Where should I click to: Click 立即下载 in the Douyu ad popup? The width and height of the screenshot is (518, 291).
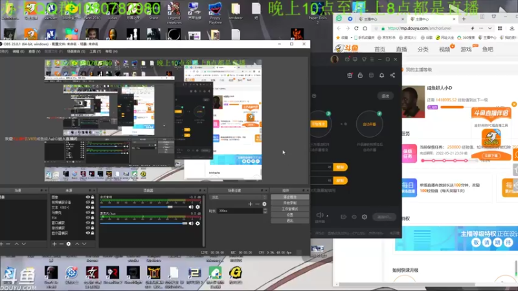(491, 156)
